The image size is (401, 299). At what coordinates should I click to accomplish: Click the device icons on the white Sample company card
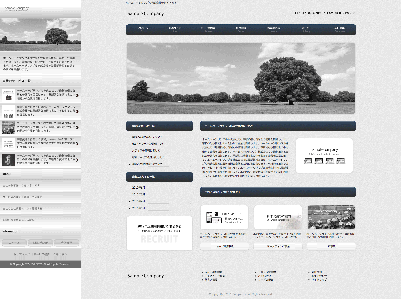tap(324, 161)
